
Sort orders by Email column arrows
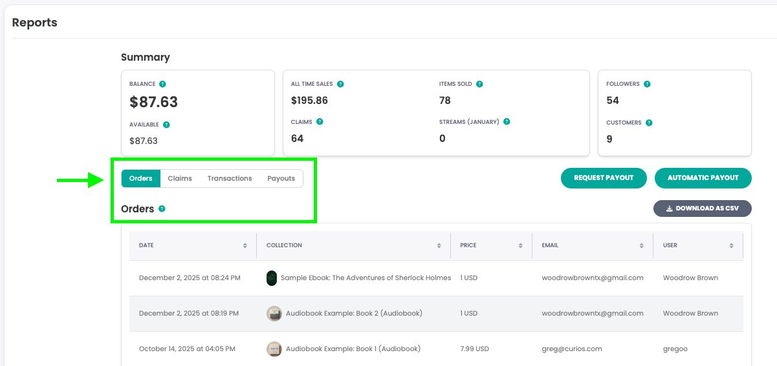click(642, 246)
